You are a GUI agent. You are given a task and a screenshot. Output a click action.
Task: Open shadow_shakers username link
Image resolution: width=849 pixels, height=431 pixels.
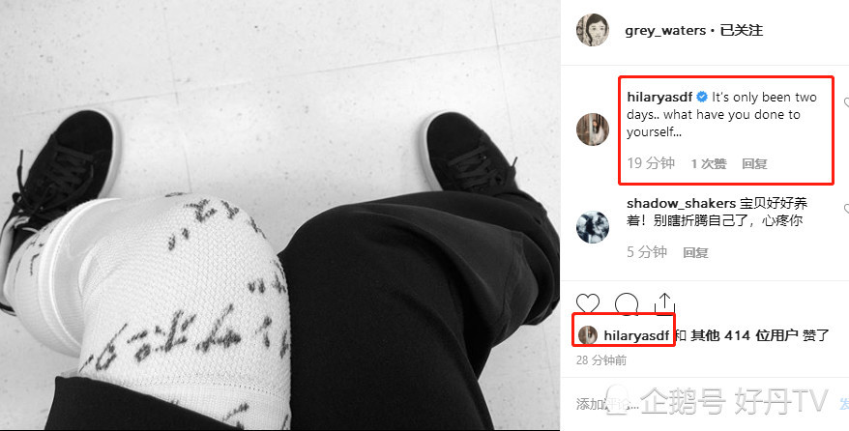(681, 203)
